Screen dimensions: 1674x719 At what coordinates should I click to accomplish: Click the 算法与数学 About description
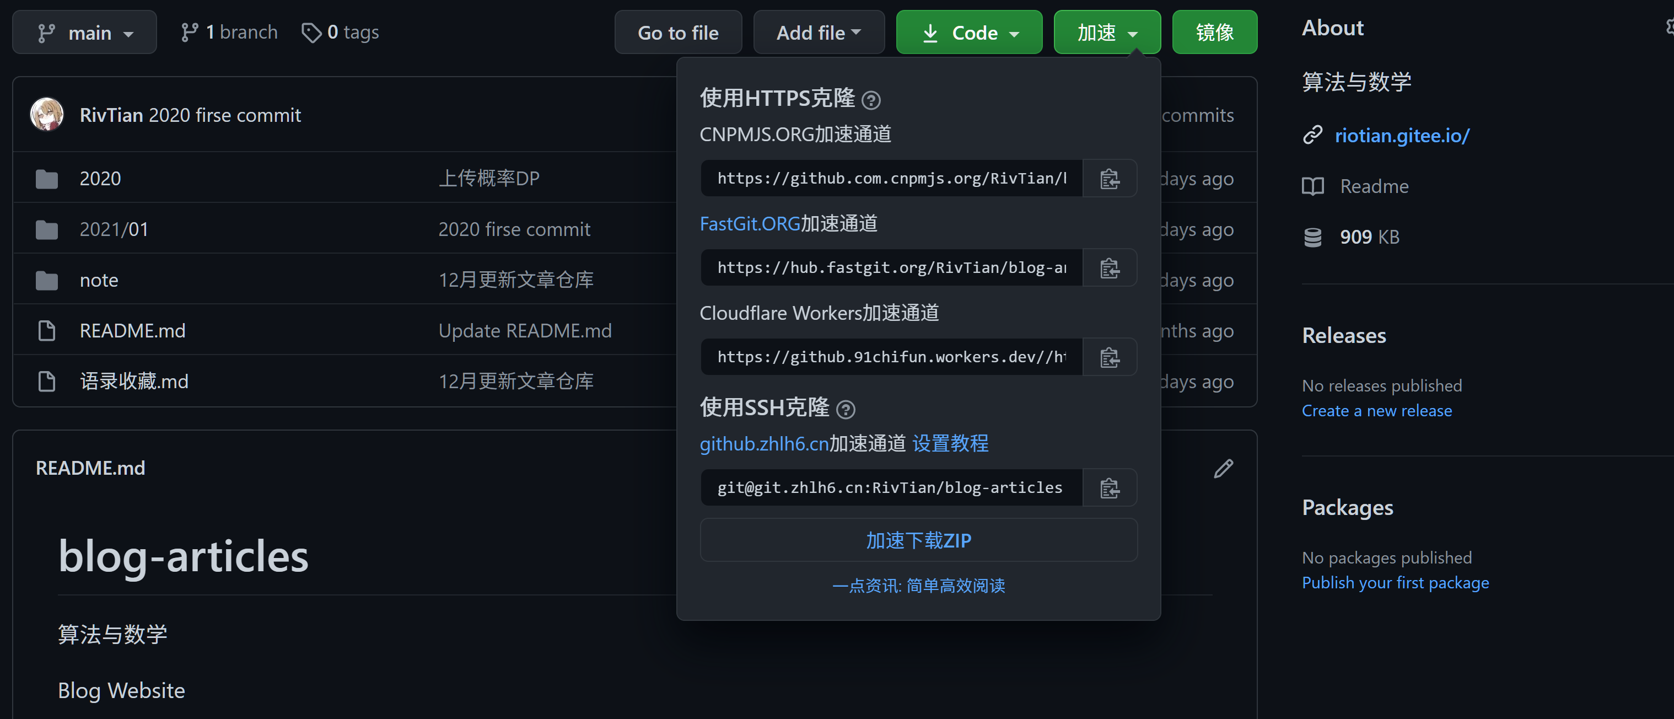(x=1356, y=82)
